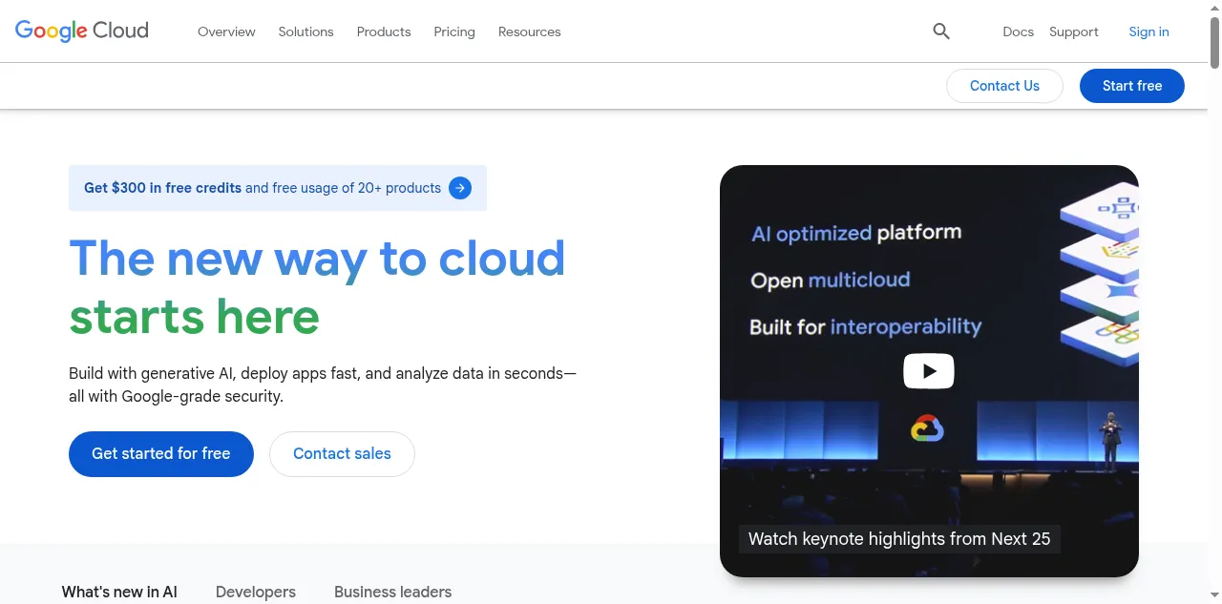Viewport: 1222px width, 604px height.
Task: Open the Solutions menu
Action: coord(305,31)
